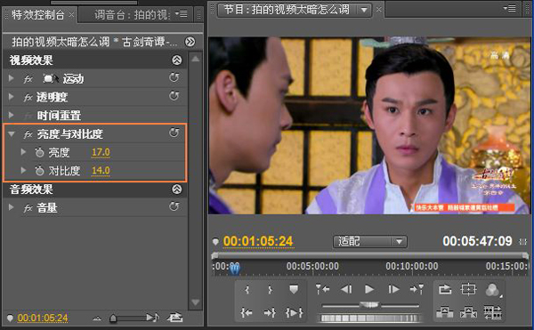Toggle the safe margins display
Image resolution: width=534 pixels, height=330 pixels.
468,289
